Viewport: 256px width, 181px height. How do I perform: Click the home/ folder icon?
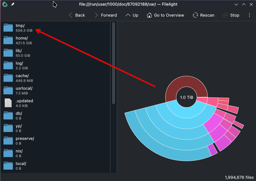coord(8,40)
